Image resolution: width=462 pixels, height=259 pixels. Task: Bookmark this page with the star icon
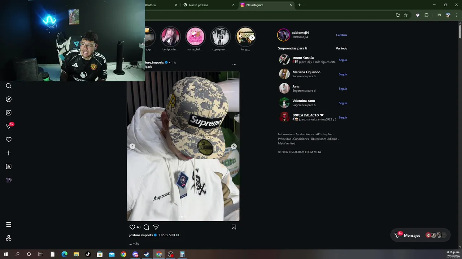tap(406, 15)
